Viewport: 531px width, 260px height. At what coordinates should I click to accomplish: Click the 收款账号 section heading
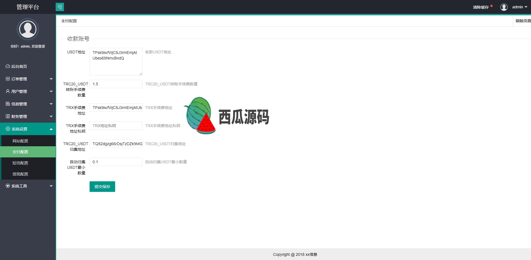coord(78,39)
